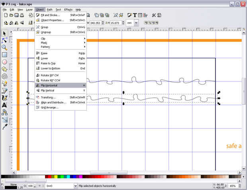Image resolution: width=247 pixels, height=190 pixels.
Task: Open the Text and Font dialog icon
Action: pos(135,15)
